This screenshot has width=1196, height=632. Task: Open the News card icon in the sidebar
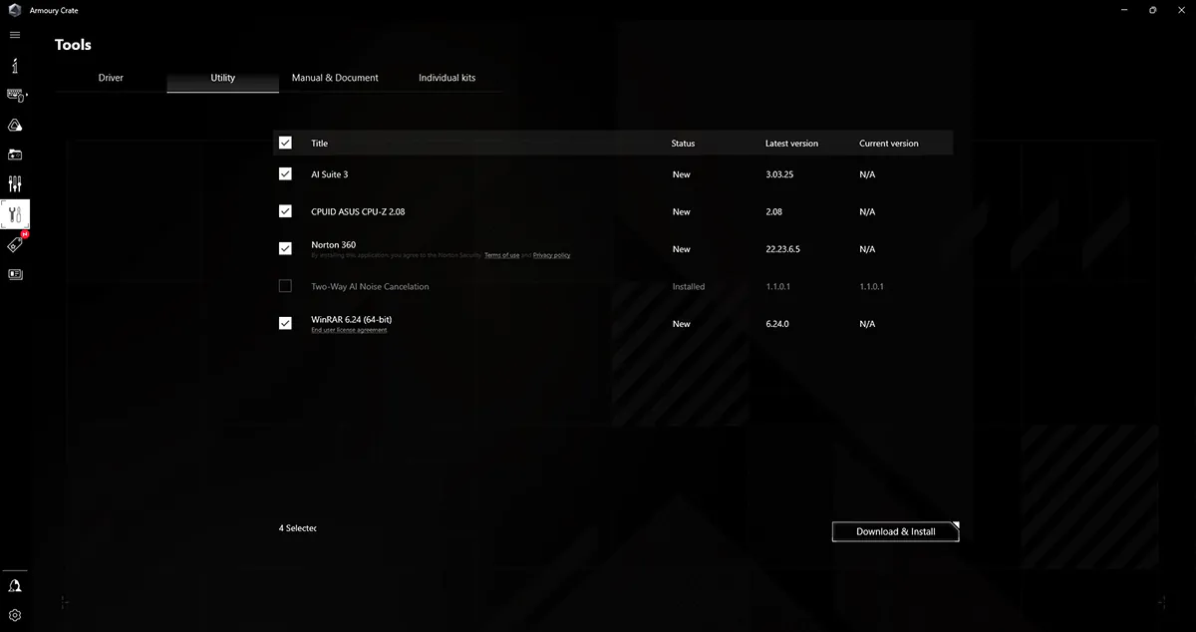pos(15,274)
